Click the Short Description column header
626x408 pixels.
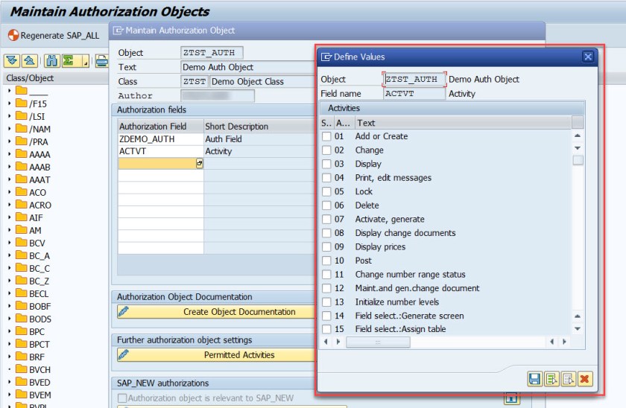coord(259,127)
